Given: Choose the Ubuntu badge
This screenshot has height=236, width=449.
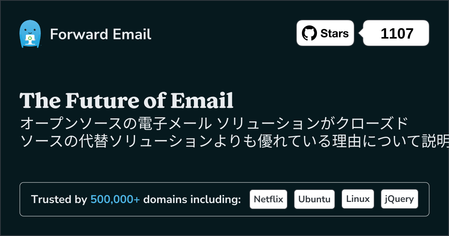Looking at the screenshot, I should [x=314, y=199].
